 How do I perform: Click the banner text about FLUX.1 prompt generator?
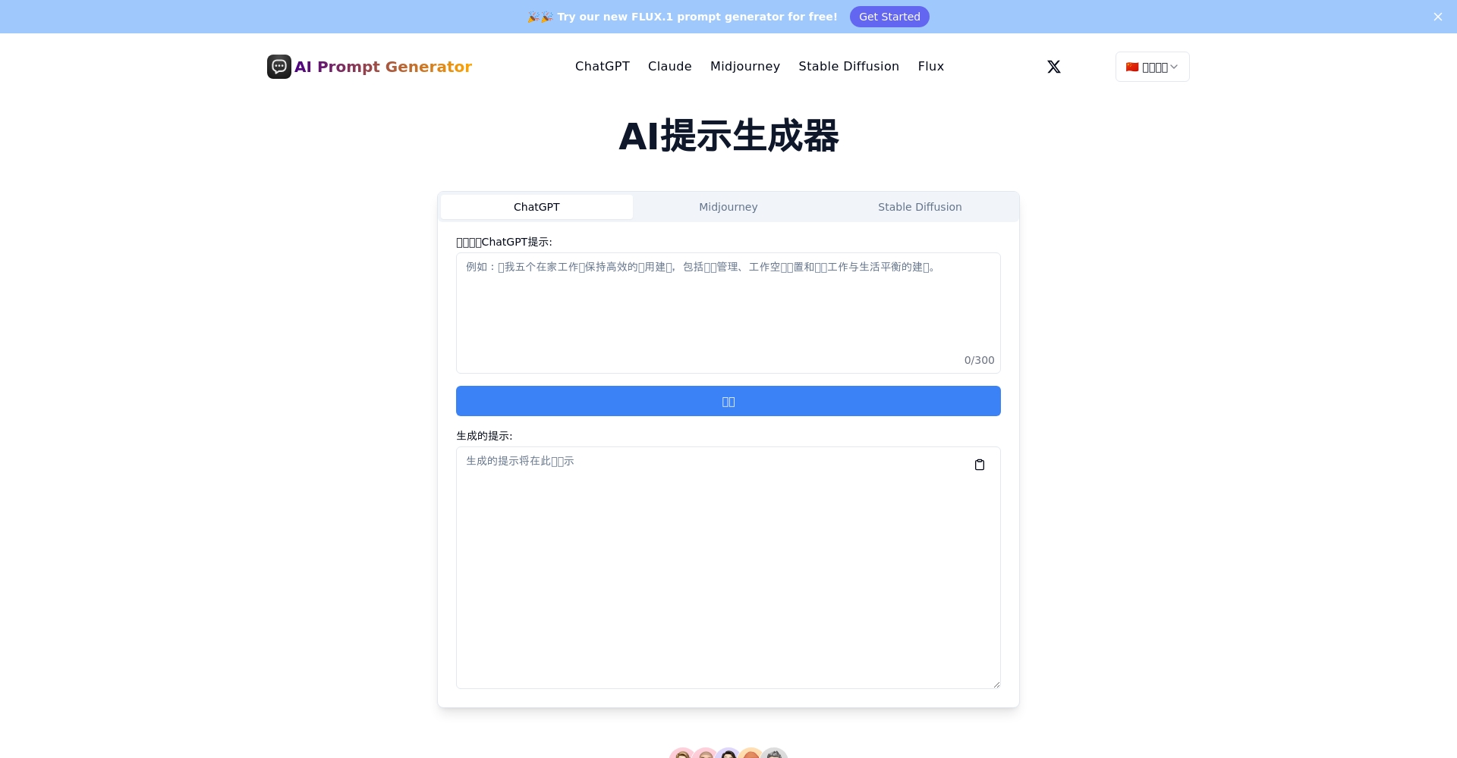pyautogui.click(x=683, y=17)
